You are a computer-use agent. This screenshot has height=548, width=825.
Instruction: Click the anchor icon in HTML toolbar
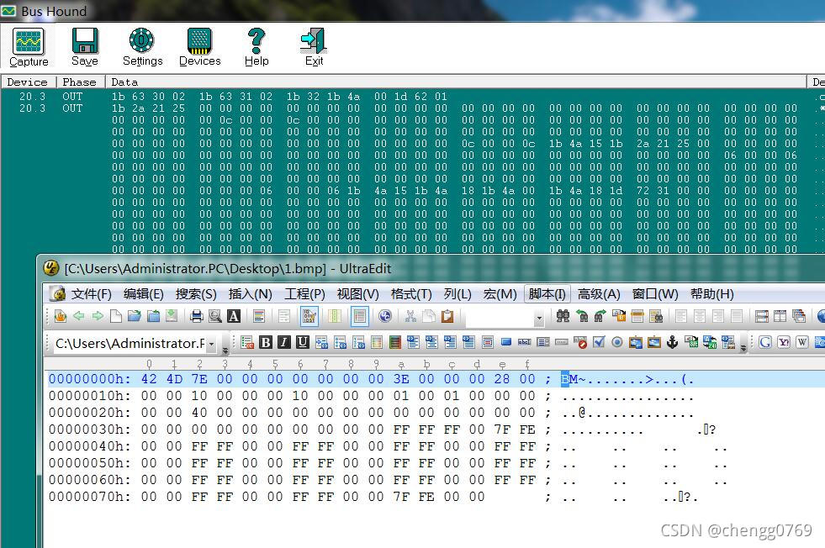672,342
